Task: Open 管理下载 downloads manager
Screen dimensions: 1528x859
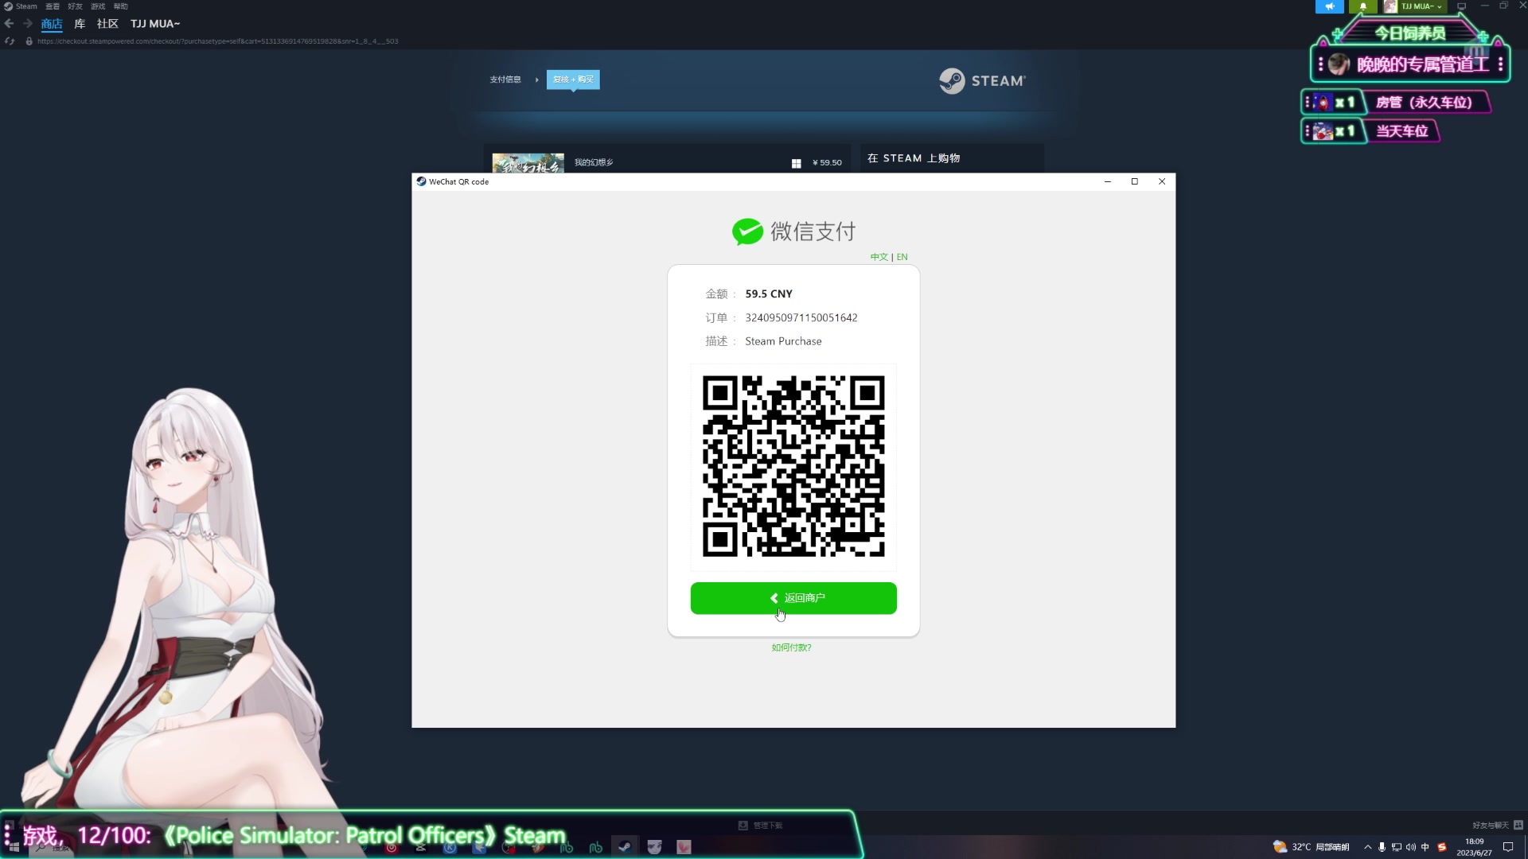Action: pos(761,826)
